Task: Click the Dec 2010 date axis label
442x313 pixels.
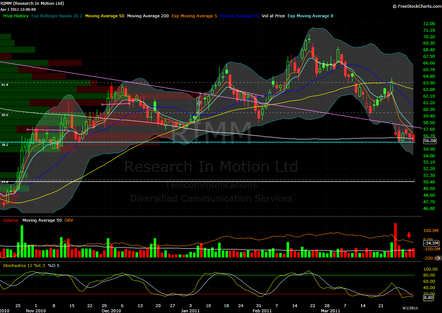Action: point(111,311)
